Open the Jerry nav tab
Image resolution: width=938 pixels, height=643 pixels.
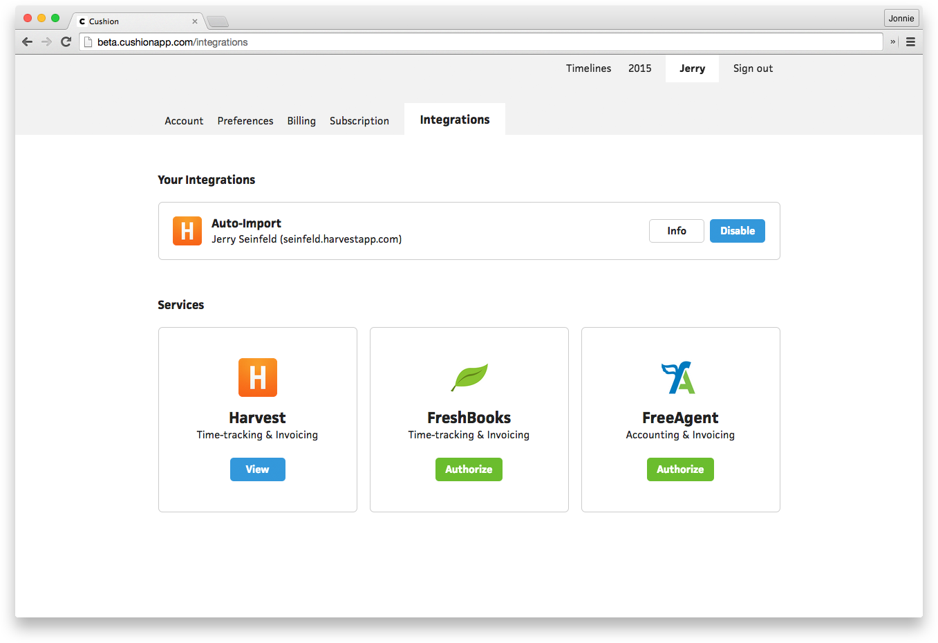coord(692,68)
